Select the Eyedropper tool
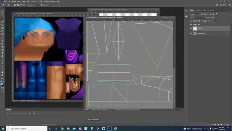This screenshot has width=232, height=131. pyautogui.click(x=3, y=31)
